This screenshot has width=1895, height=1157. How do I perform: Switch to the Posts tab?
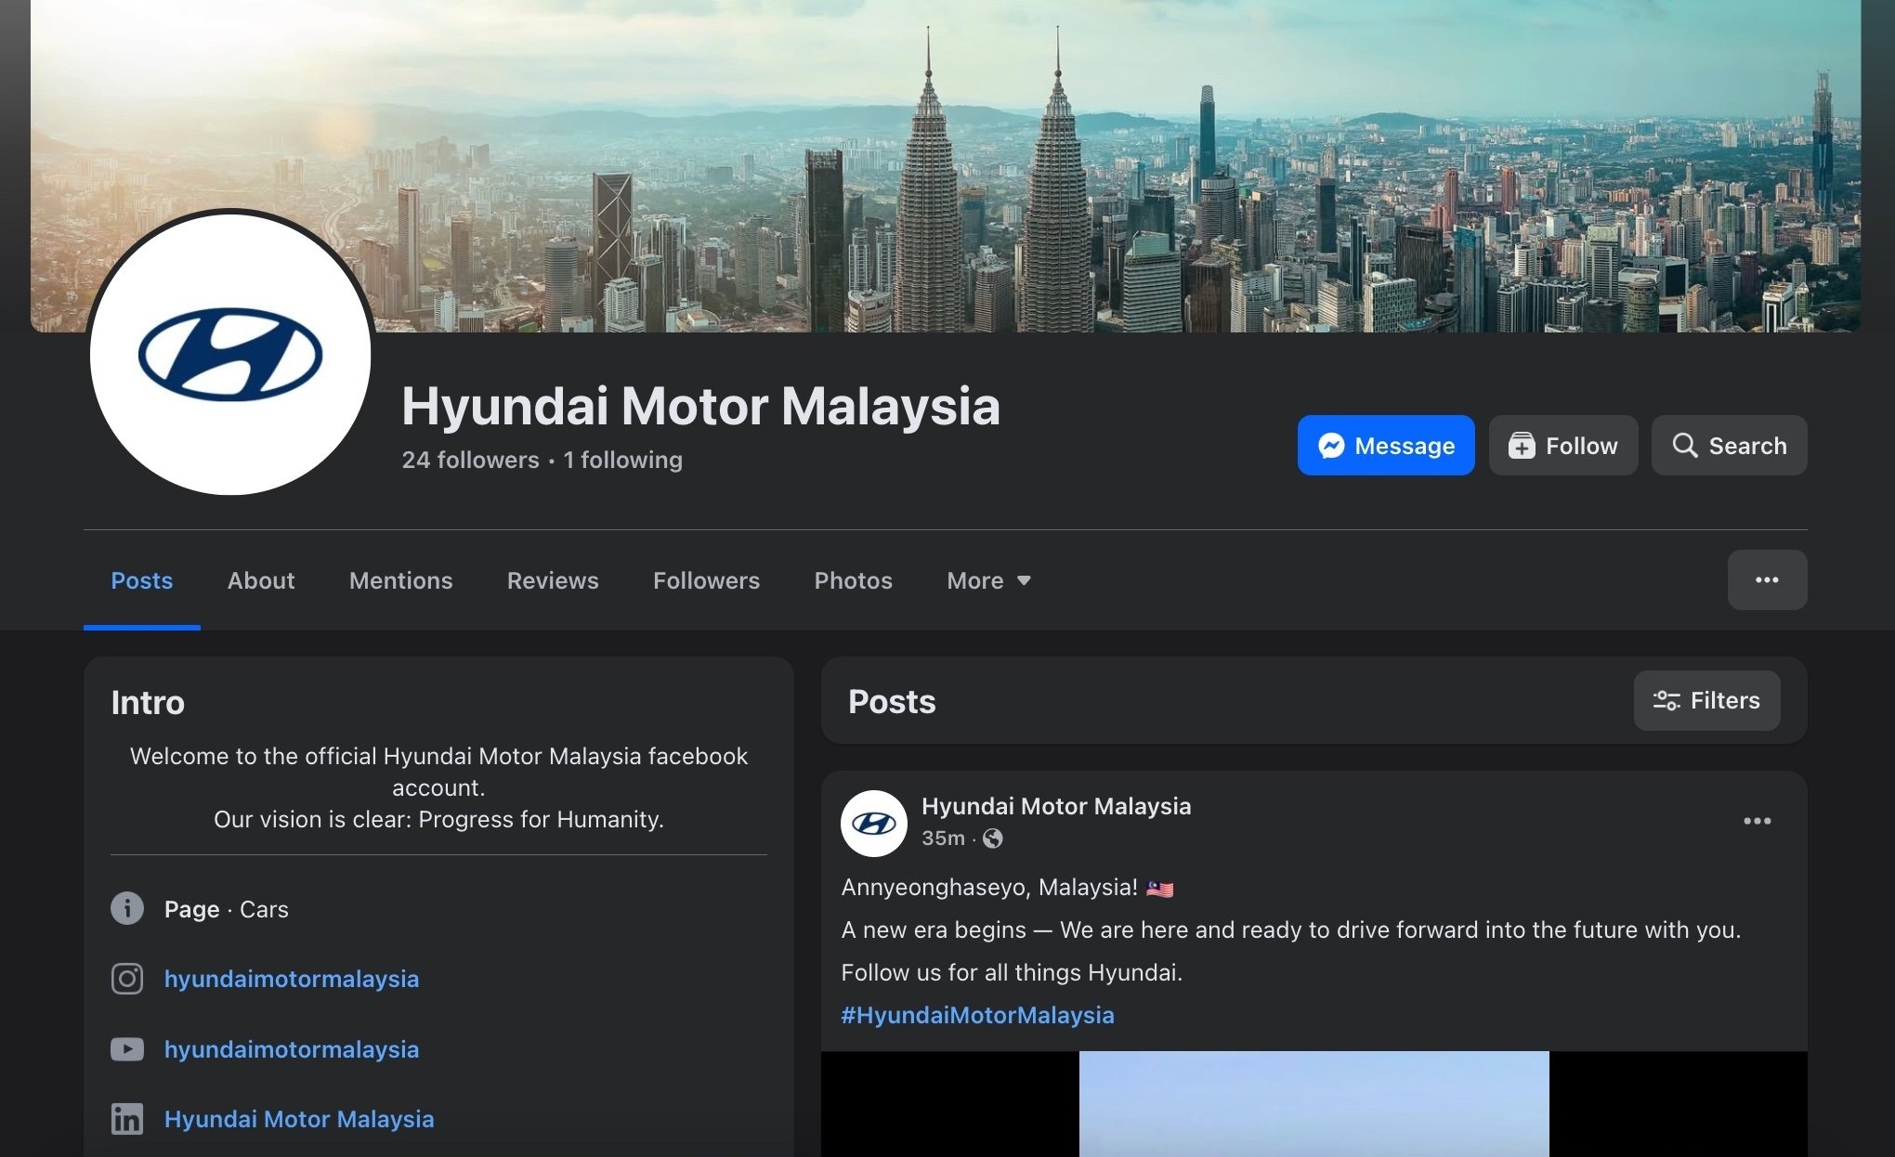tap(141, 580)
